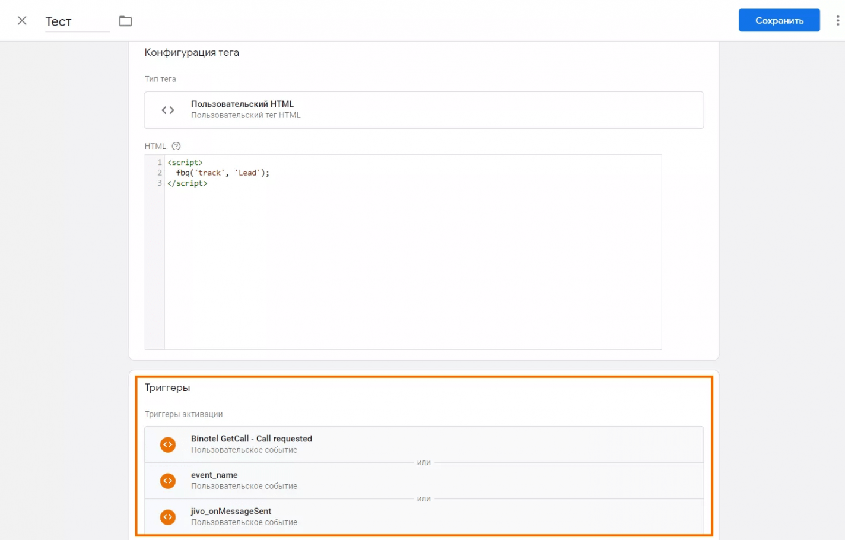Image resolution: width=845 pixels, height=540 pixels.
Task: Click the code brackets tag type icon
Action: 168,110
